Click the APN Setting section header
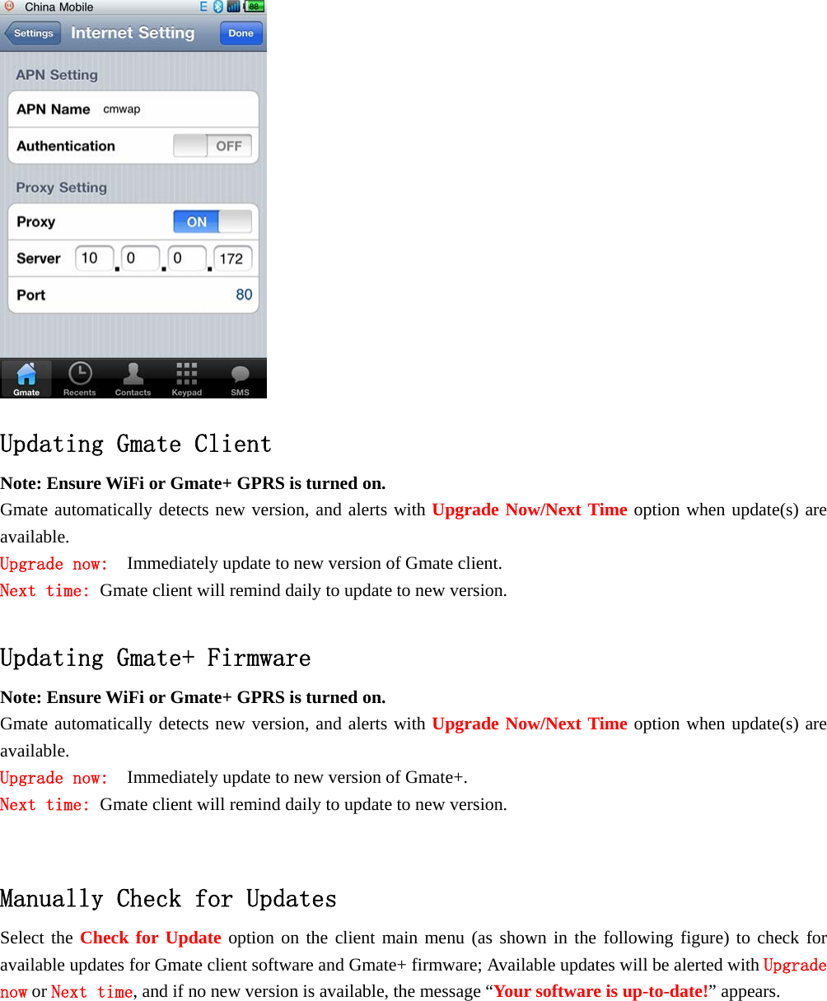This screenshot has width=827, height=1001. click(57, 75)
